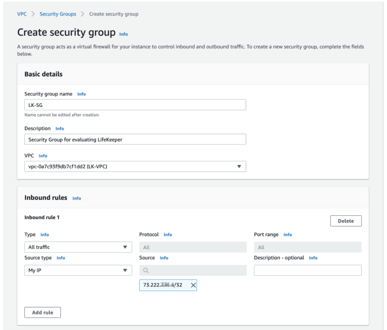Screen dimensions: 387x330
Task: Click the rule's optional Description field
Action: (x=307, y=271)
